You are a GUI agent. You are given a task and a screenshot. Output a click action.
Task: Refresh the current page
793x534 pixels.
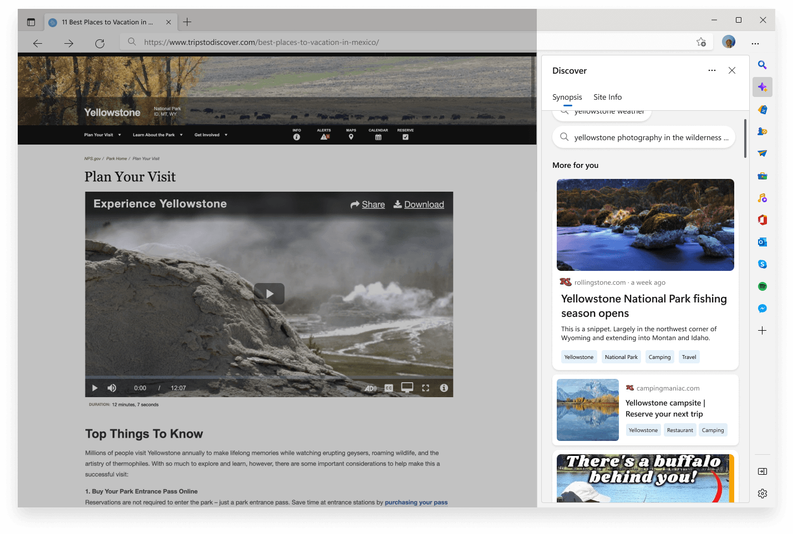[x=100, y=43]
